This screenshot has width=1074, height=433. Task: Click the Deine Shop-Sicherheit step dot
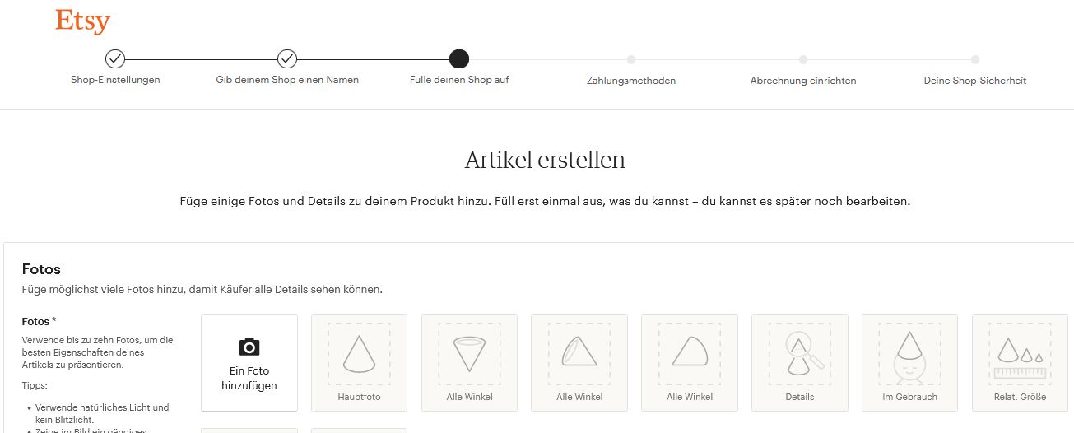coord(975,59)
